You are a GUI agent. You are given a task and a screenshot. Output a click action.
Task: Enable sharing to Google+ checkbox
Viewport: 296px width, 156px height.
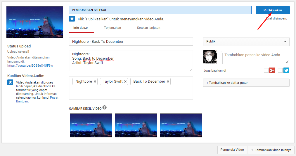(x=266, y=70)
